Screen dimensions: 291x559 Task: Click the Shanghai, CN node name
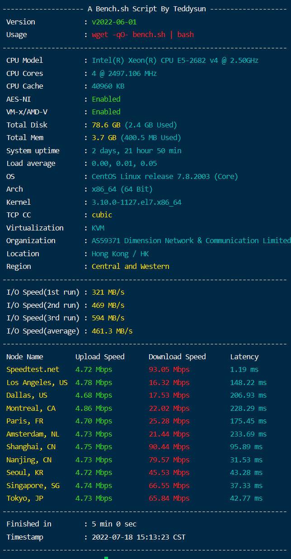pos(31,446)
